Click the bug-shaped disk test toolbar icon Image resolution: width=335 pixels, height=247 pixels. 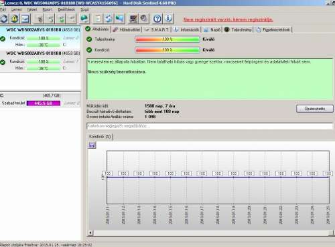[x=40, y=19]
